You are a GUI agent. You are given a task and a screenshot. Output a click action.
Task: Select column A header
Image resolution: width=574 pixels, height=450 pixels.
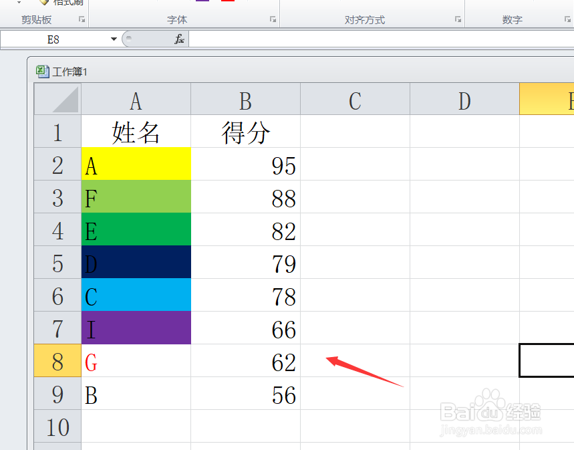(136, 99)
